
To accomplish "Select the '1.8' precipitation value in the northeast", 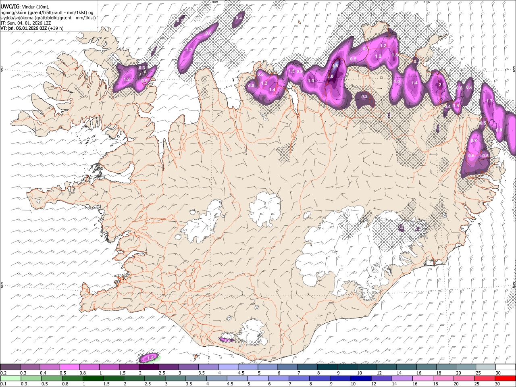I will [395, 55].
